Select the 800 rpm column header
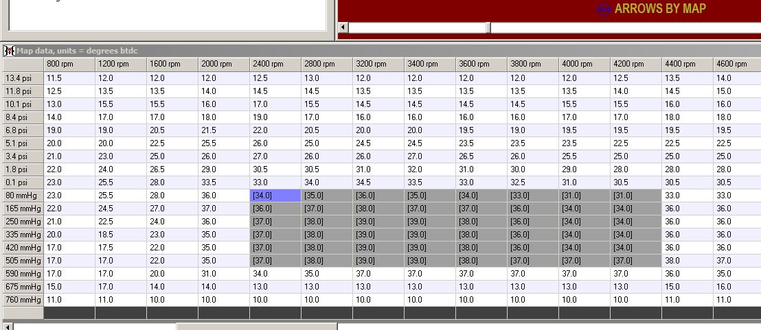This screenshot has width=761, height=330. 69,64
